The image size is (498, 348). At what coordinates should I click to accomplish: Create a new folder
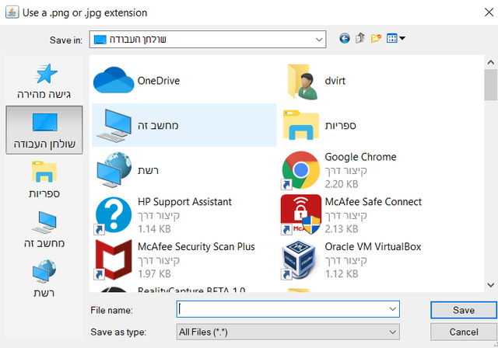click(x=376, y=38)
